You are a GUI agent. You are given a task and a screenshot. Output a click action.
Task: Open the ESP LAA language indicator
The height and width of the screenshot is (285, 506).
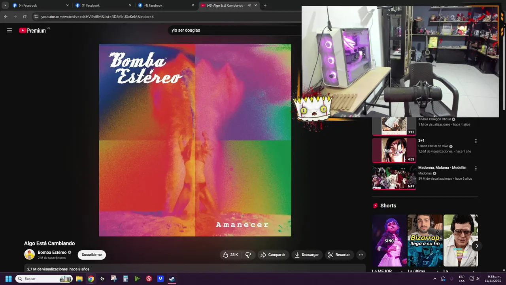pos(462,279)
